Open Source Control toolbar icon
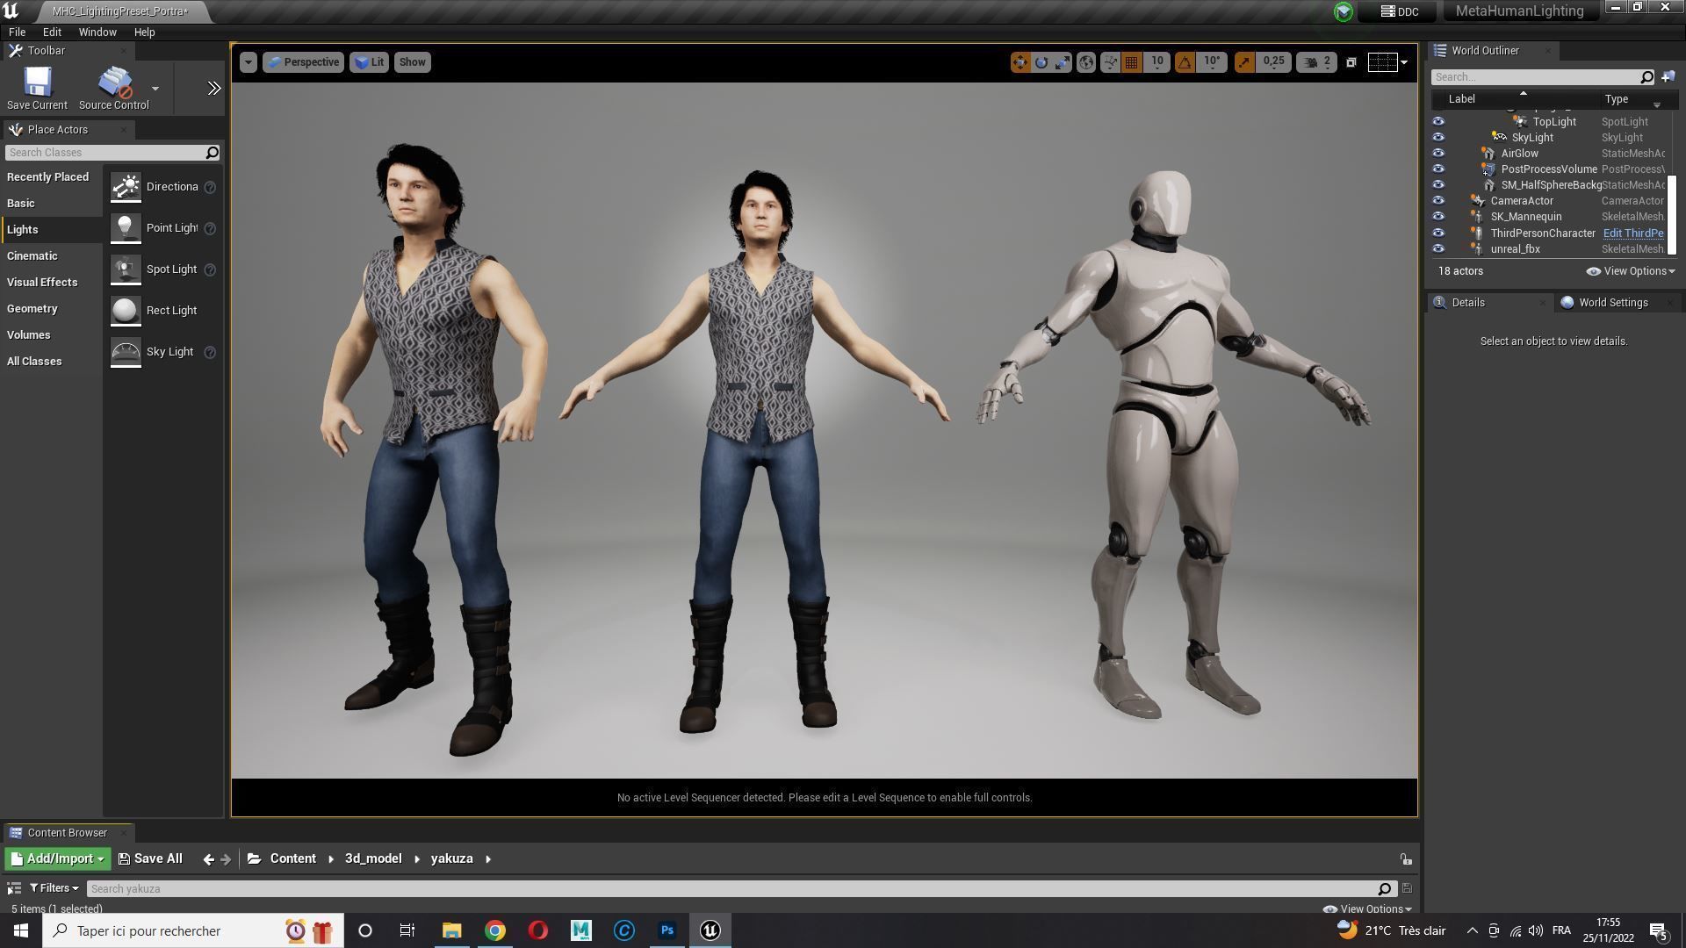The height and width of the screenshot is (948, 1686). click(114, 83)
